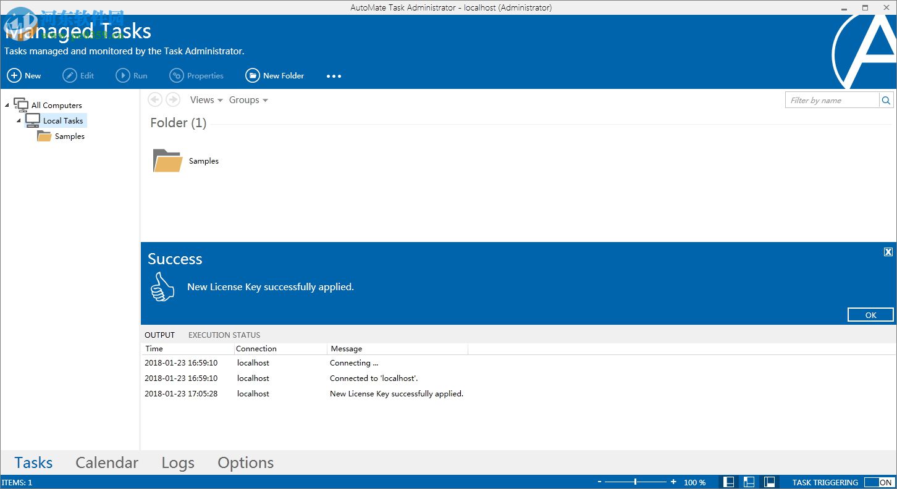897x489 pixels.
Task: Collapse the All Computers tree node
Action: click(x=7, y=105)
